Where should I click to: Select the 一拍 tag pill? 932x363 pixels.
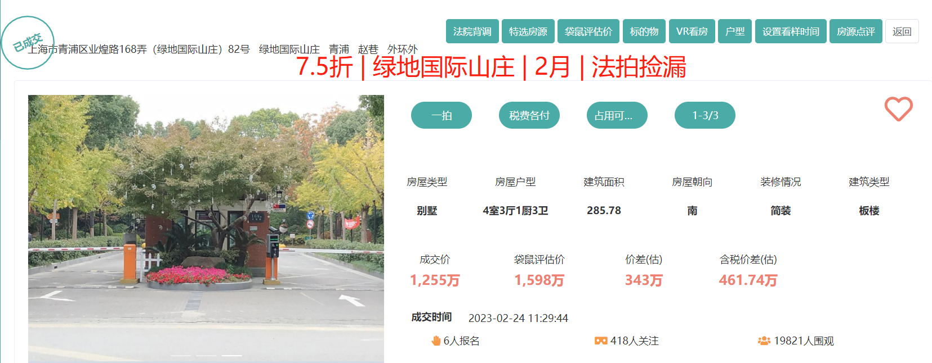pos(441,115)
